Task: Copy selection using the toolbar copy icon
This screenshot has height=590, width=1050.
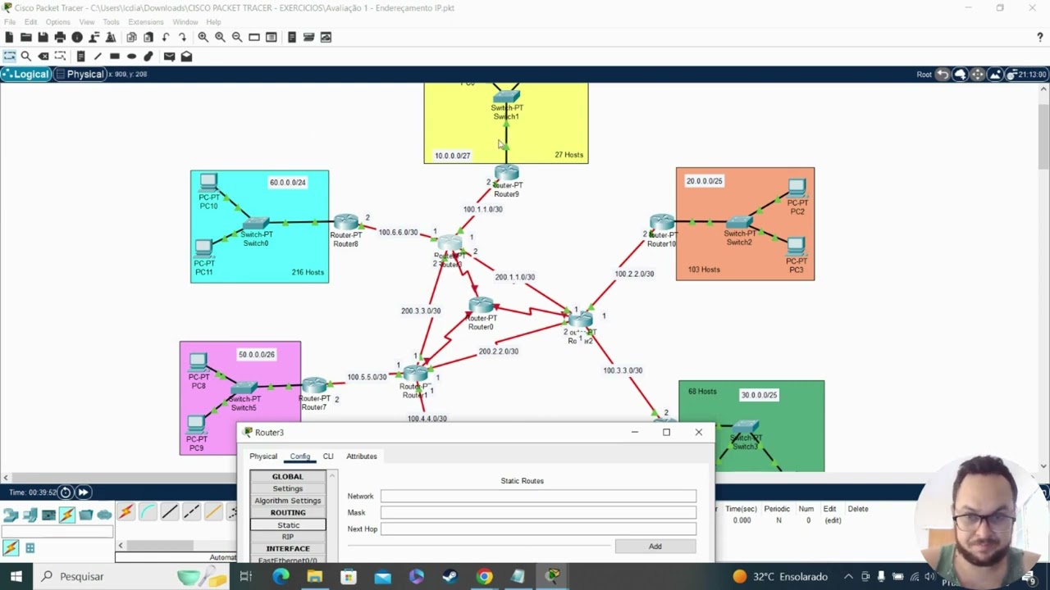Action: (131, 37)
